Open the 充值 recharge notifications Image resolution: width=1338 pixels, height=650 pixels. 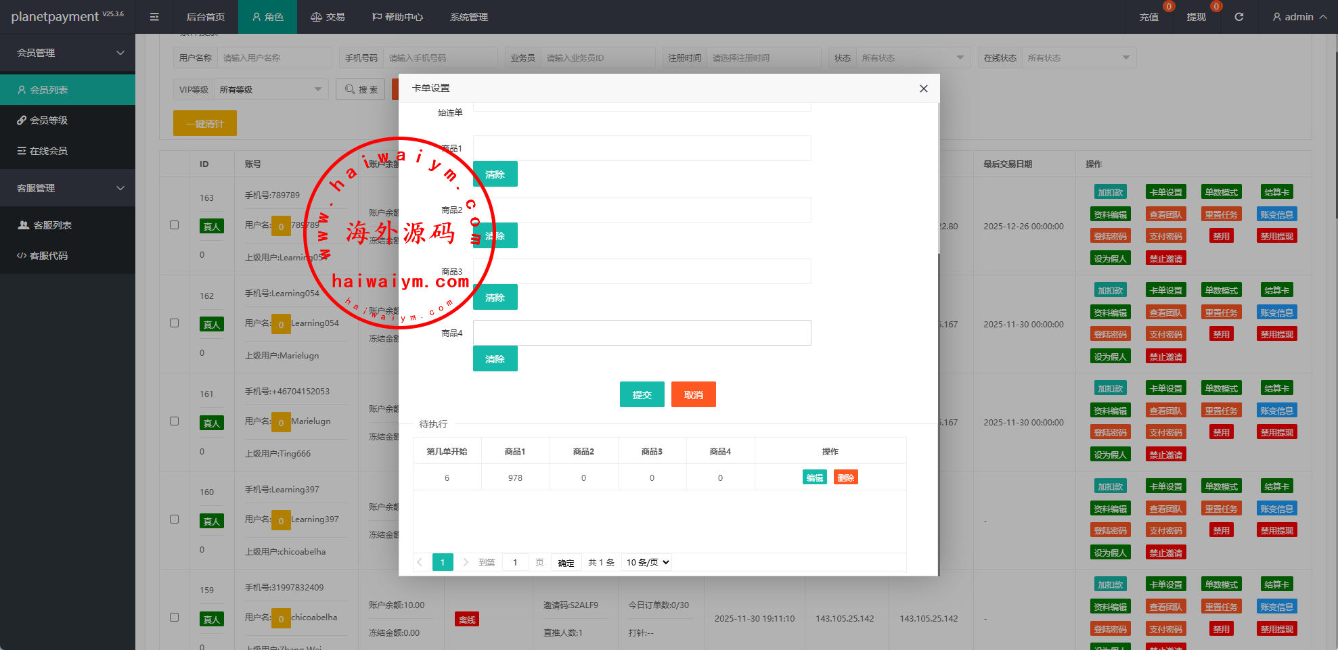1149,17
